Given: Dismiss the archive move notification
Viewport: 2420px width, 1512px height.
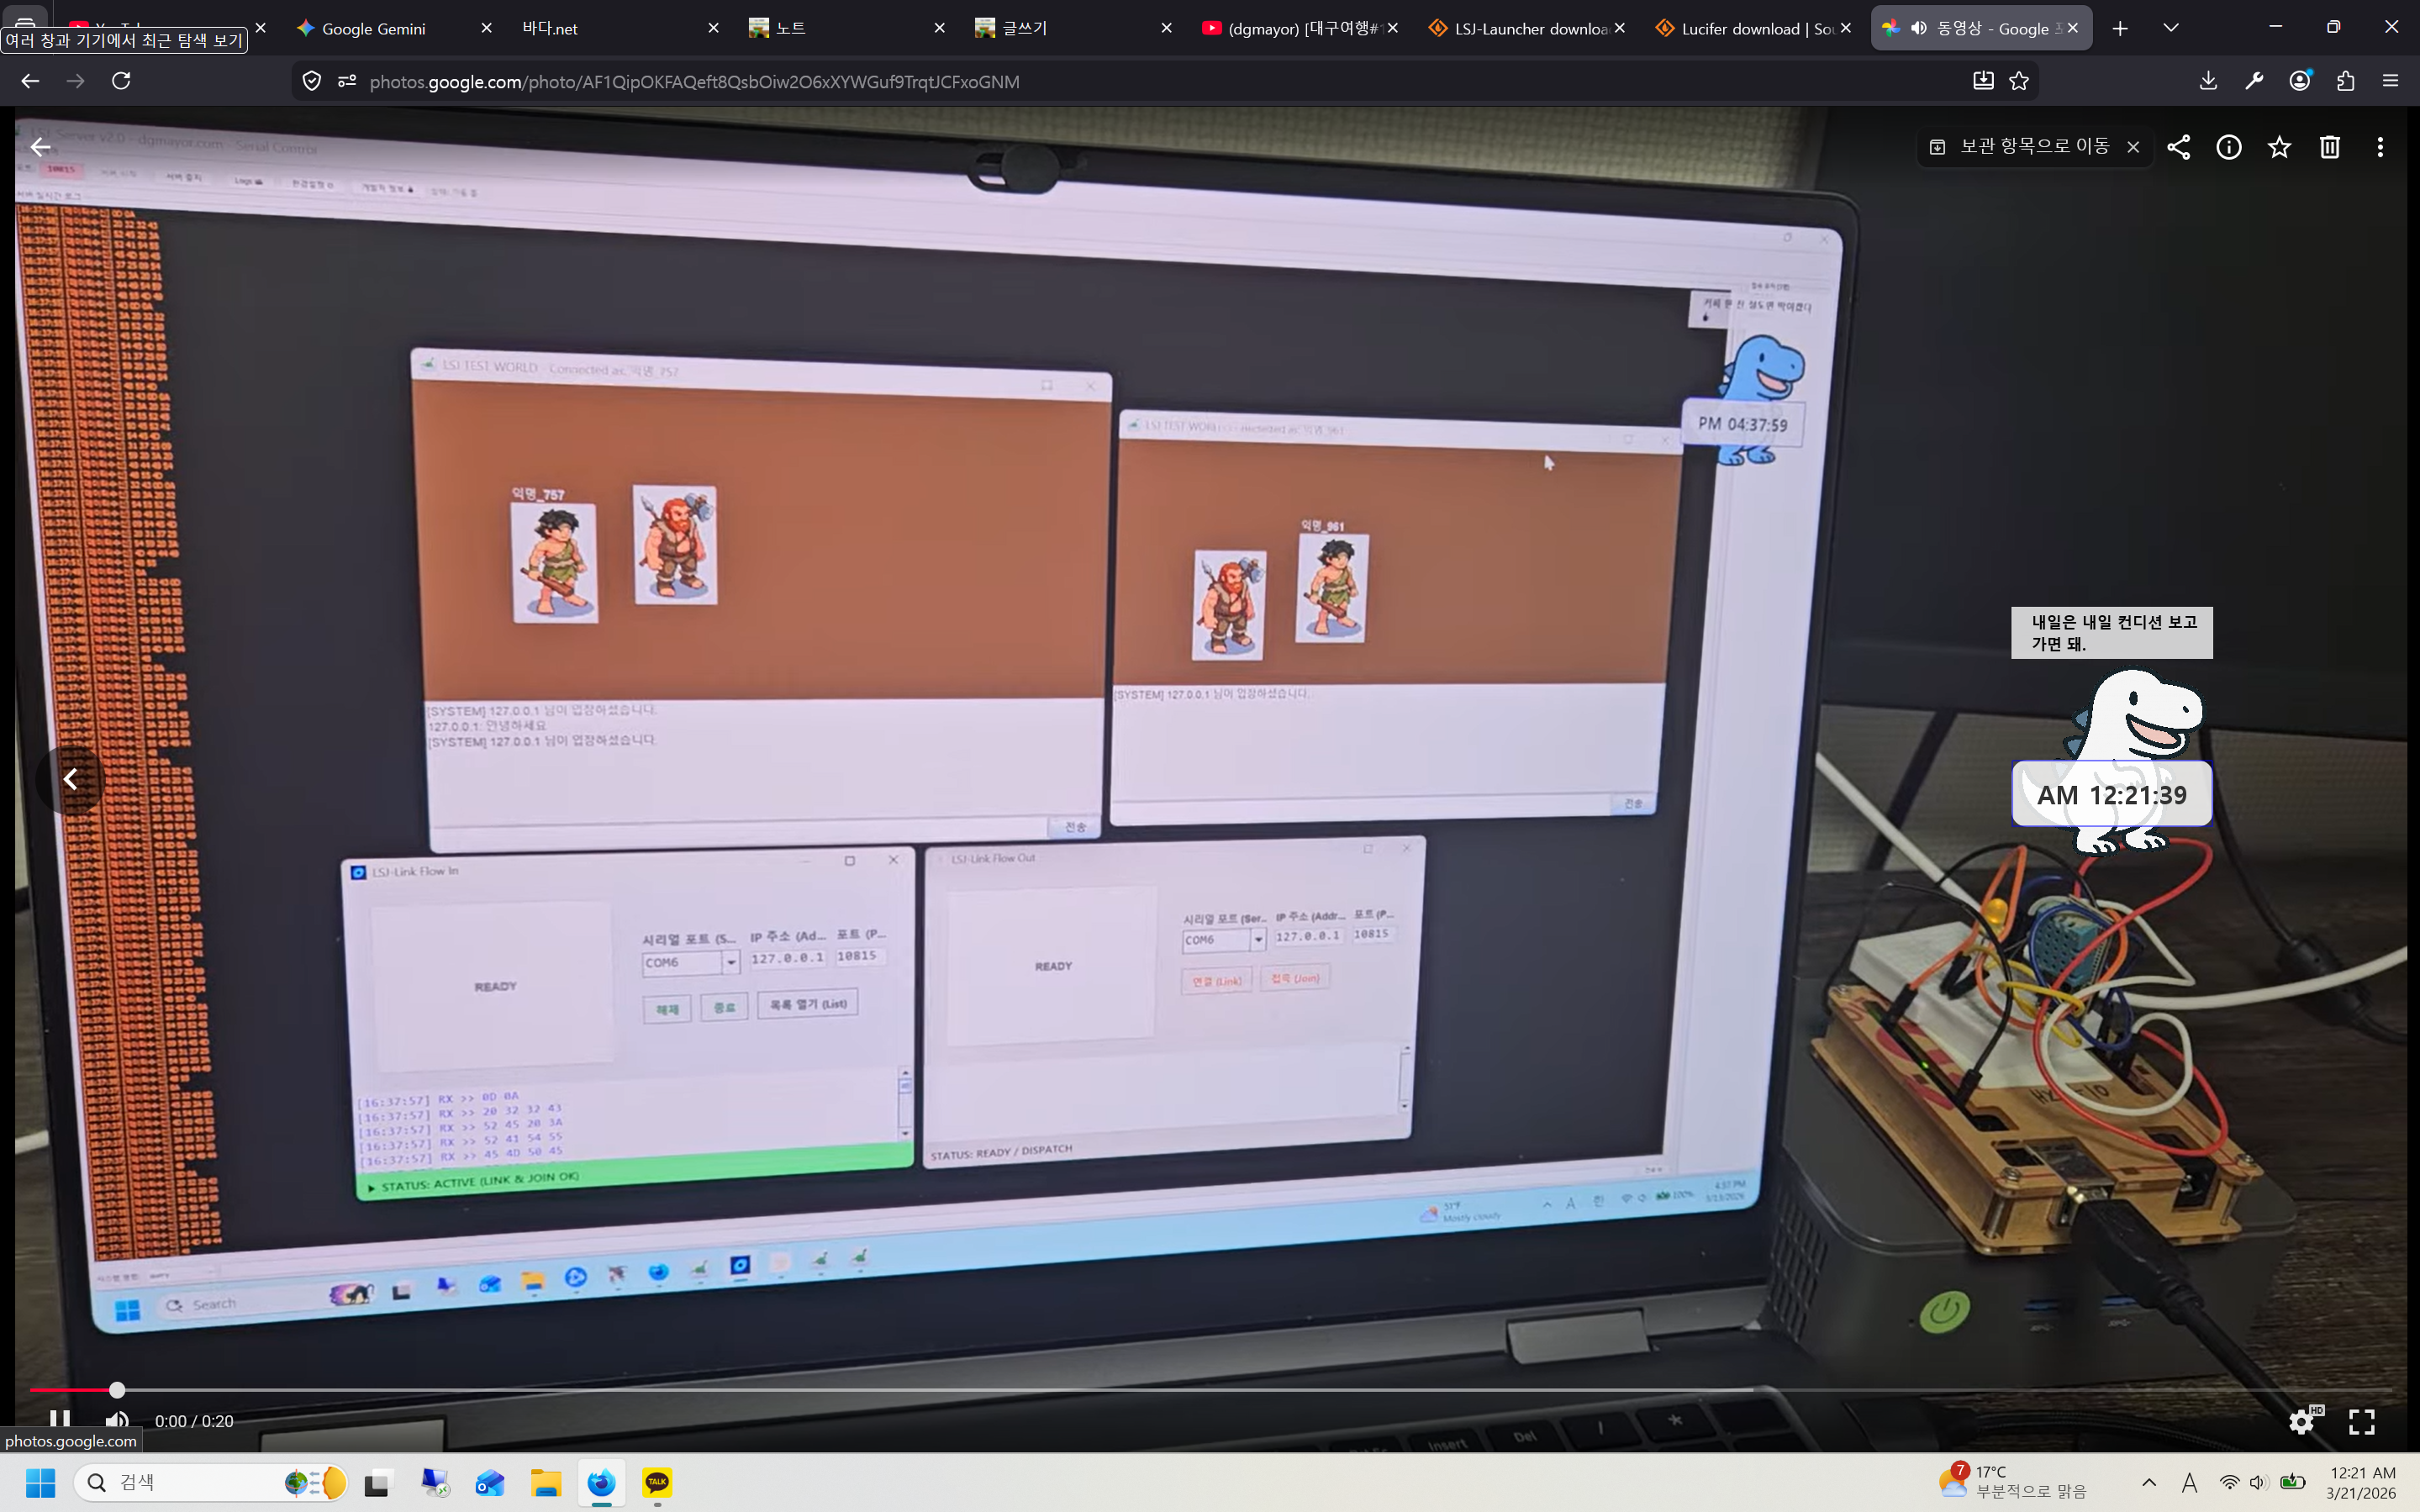Looking at the screenshot, I should pos(2133,147).
